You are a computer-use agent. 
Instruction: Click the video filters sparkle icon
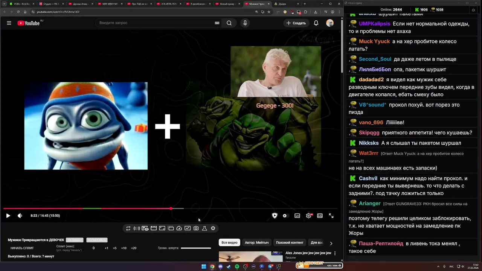[188, 228]
